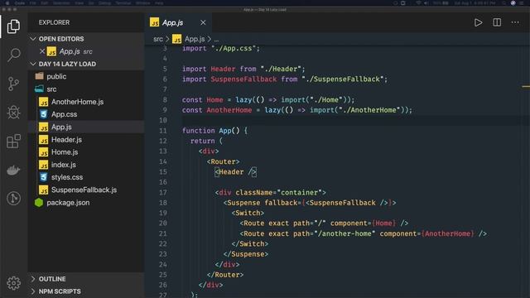Click the <Header /> tag on line 15

tap(235, 172)
